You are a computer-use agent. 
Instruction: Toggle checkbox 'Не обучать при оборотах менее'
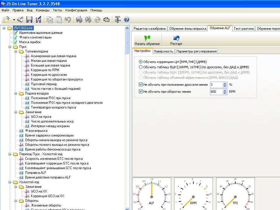point(141,91)
